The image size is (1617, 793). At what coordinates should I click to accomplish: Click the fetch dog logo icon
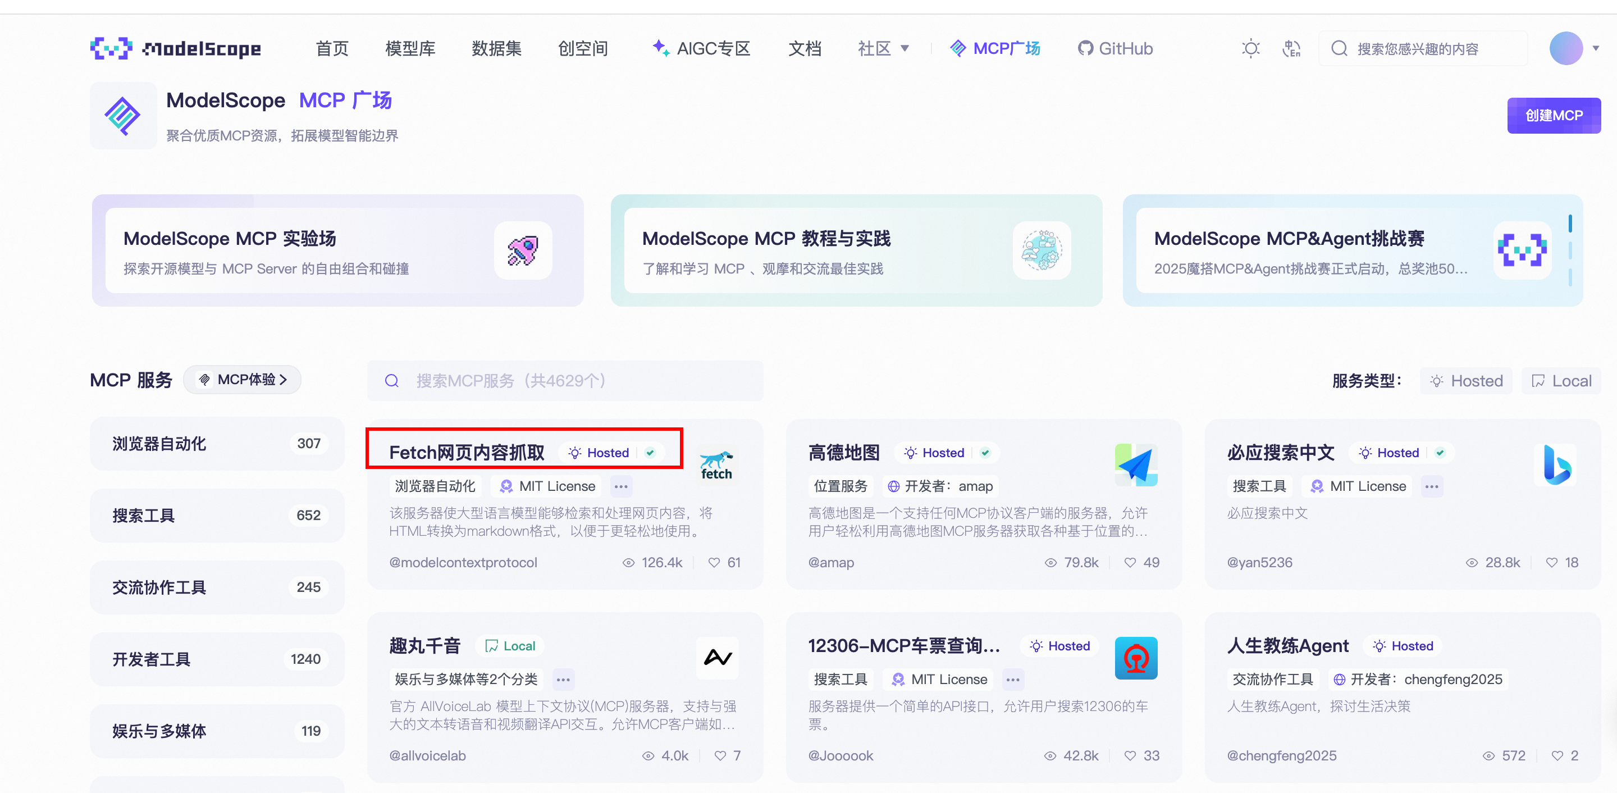coord(718,465)
